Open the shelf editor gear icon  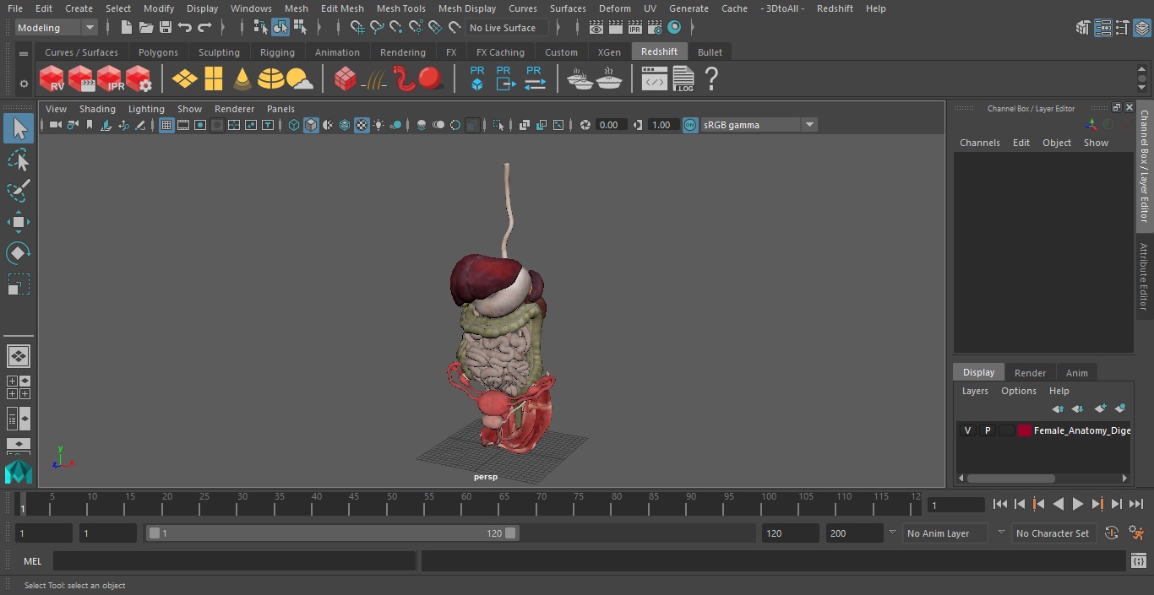(24, 84)
